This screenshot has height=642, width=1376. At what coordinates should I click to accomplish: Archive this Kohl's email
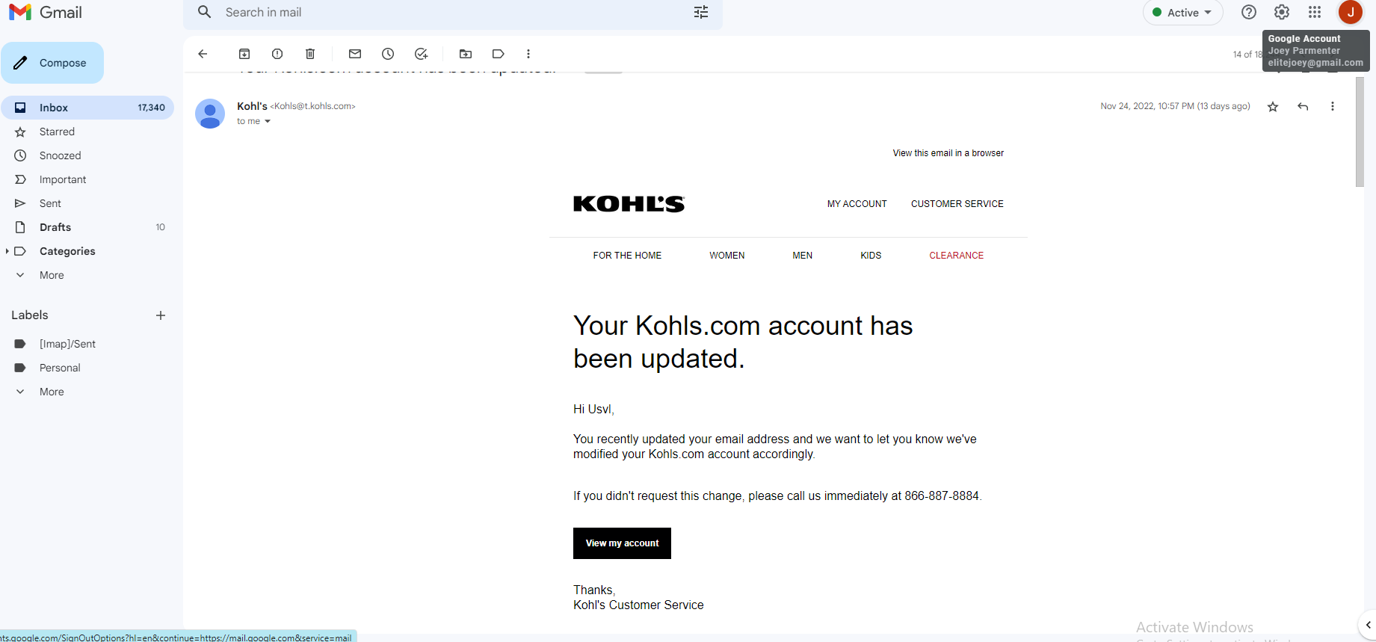point(244,54)
